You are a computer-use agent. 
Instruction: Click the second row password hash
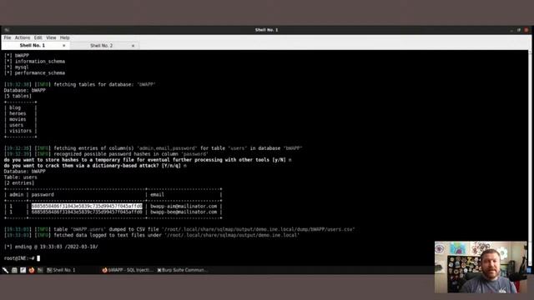(87, 212)
